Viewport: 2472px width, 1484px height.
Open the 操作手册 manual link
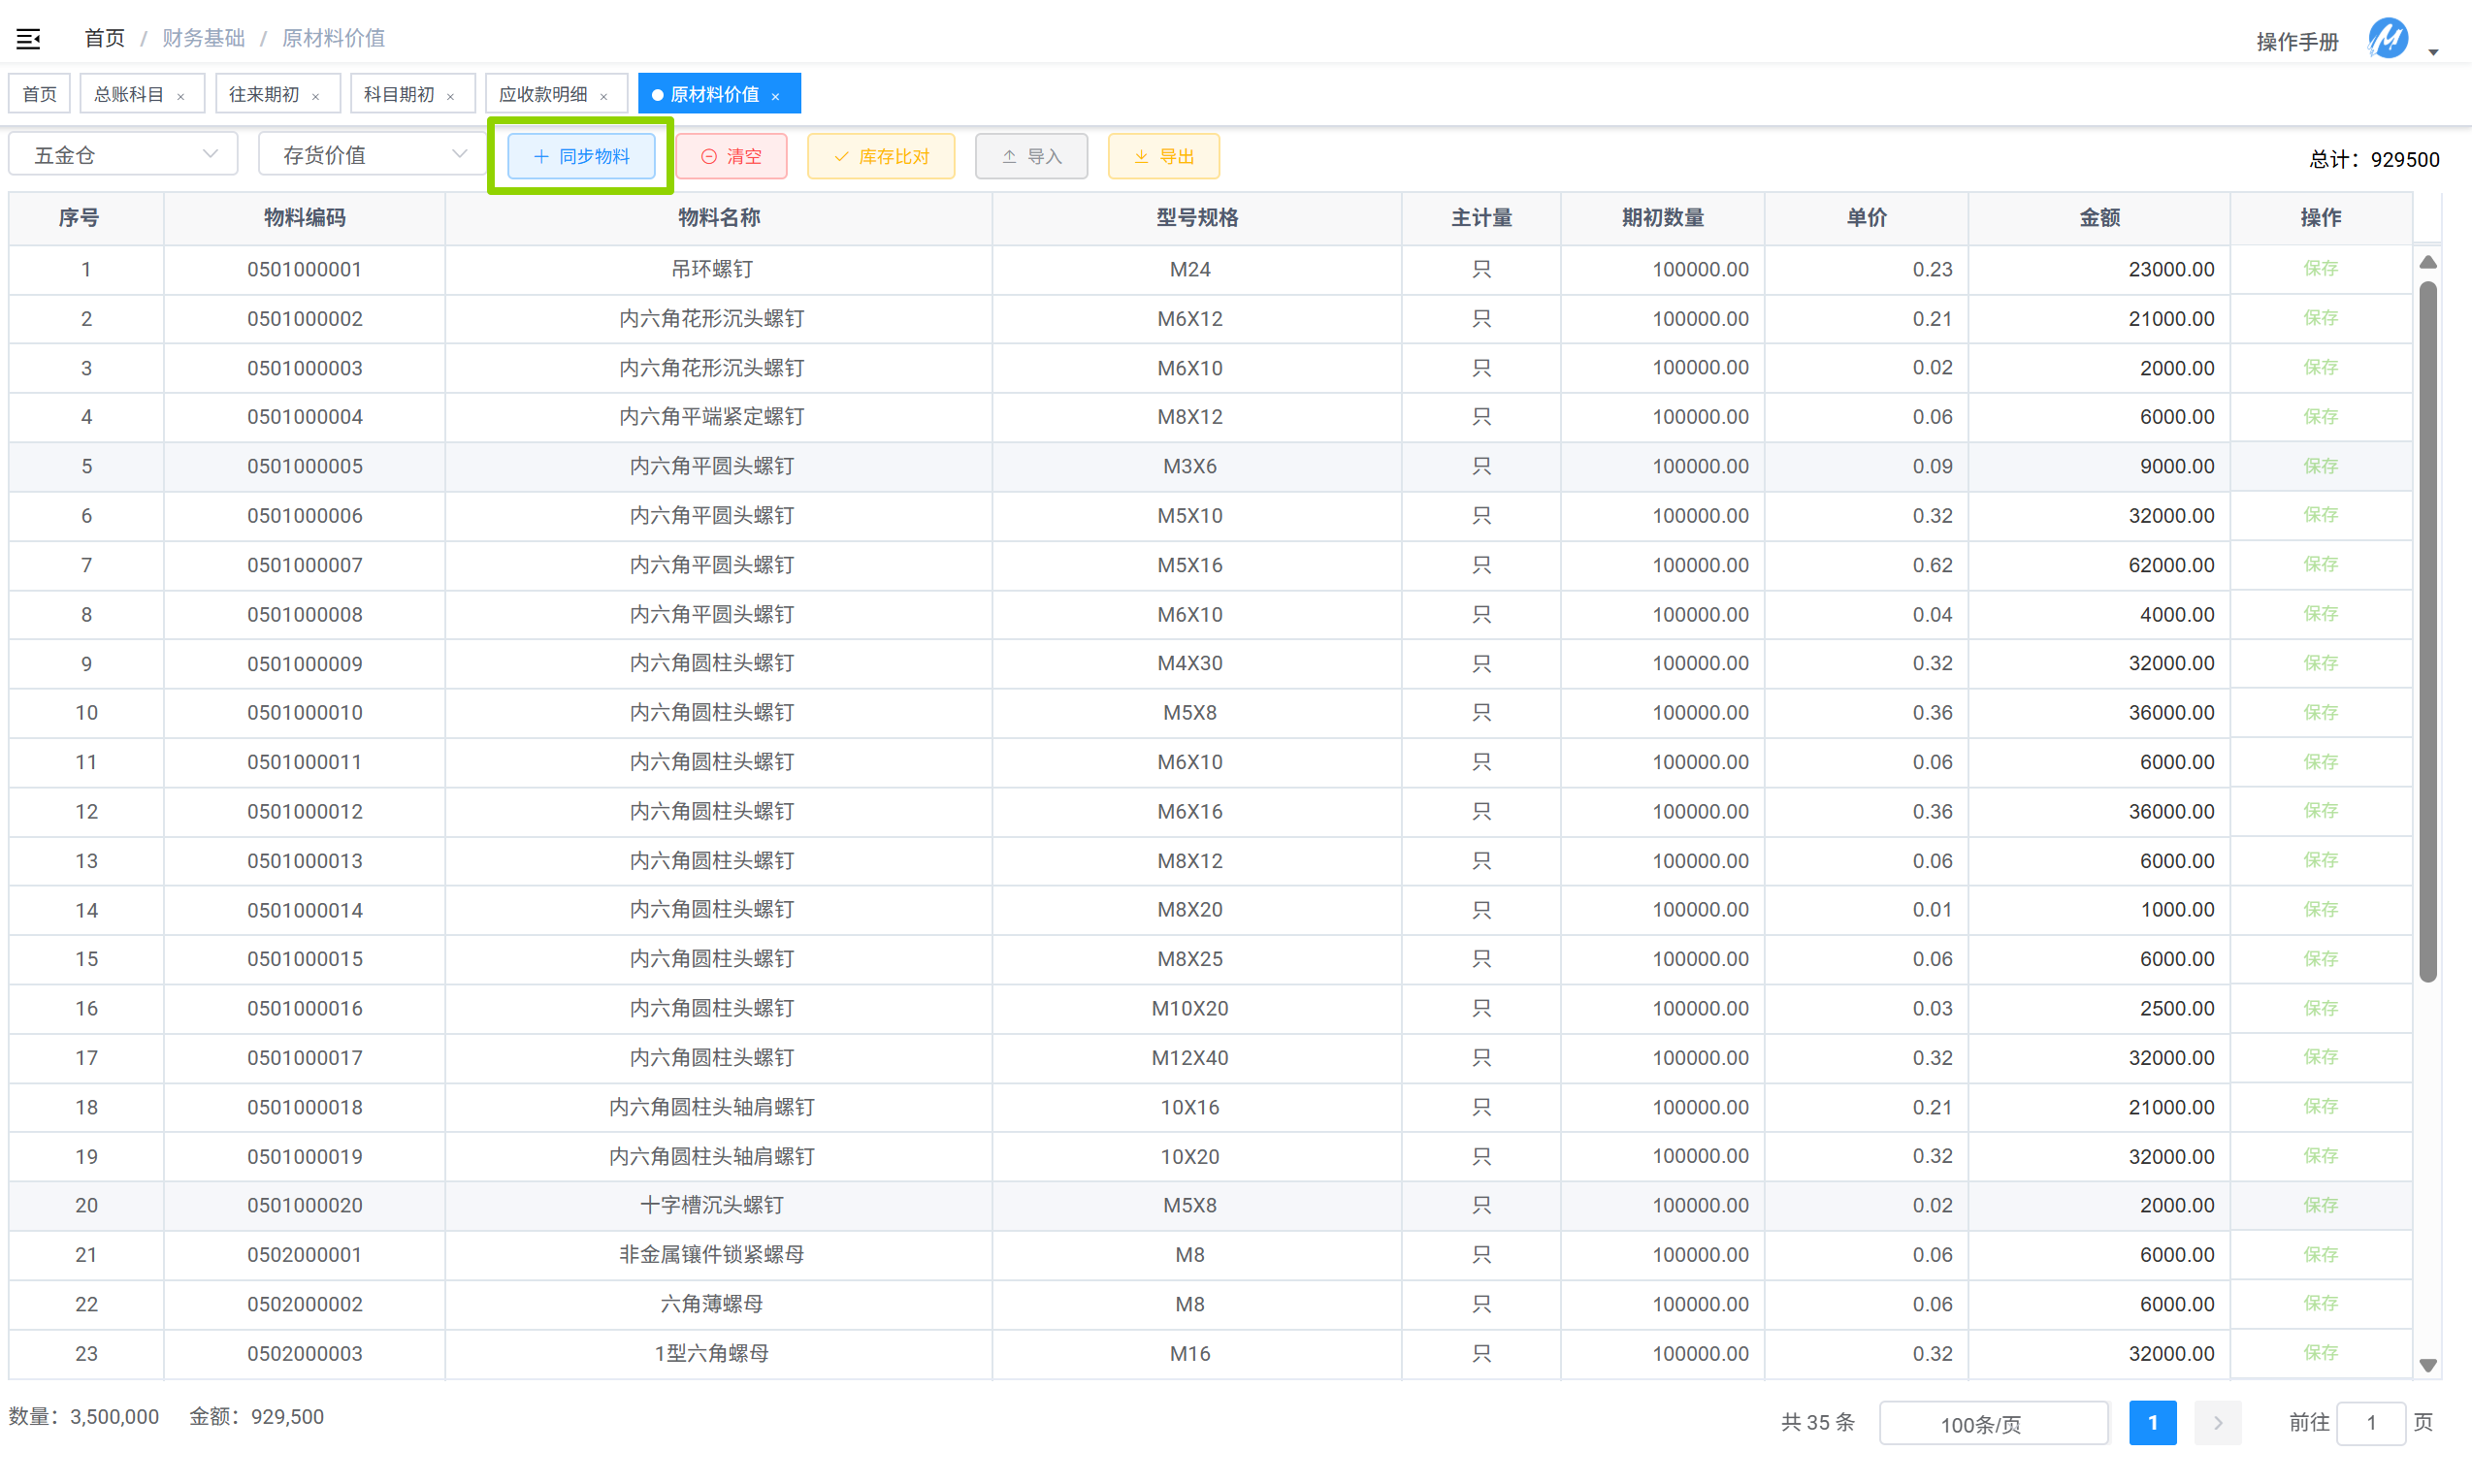2297,41
